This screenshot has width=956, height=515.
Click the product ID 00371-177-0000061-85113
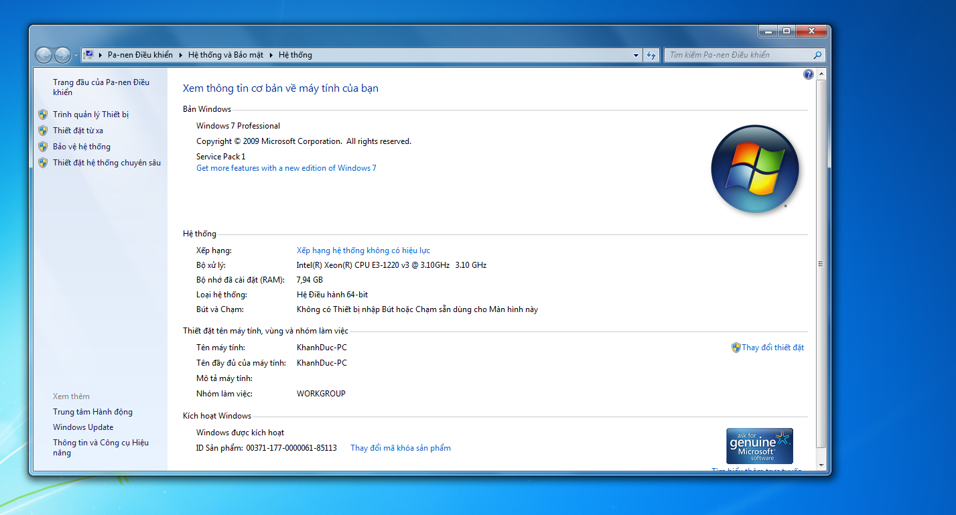click(x=291, y=448)
